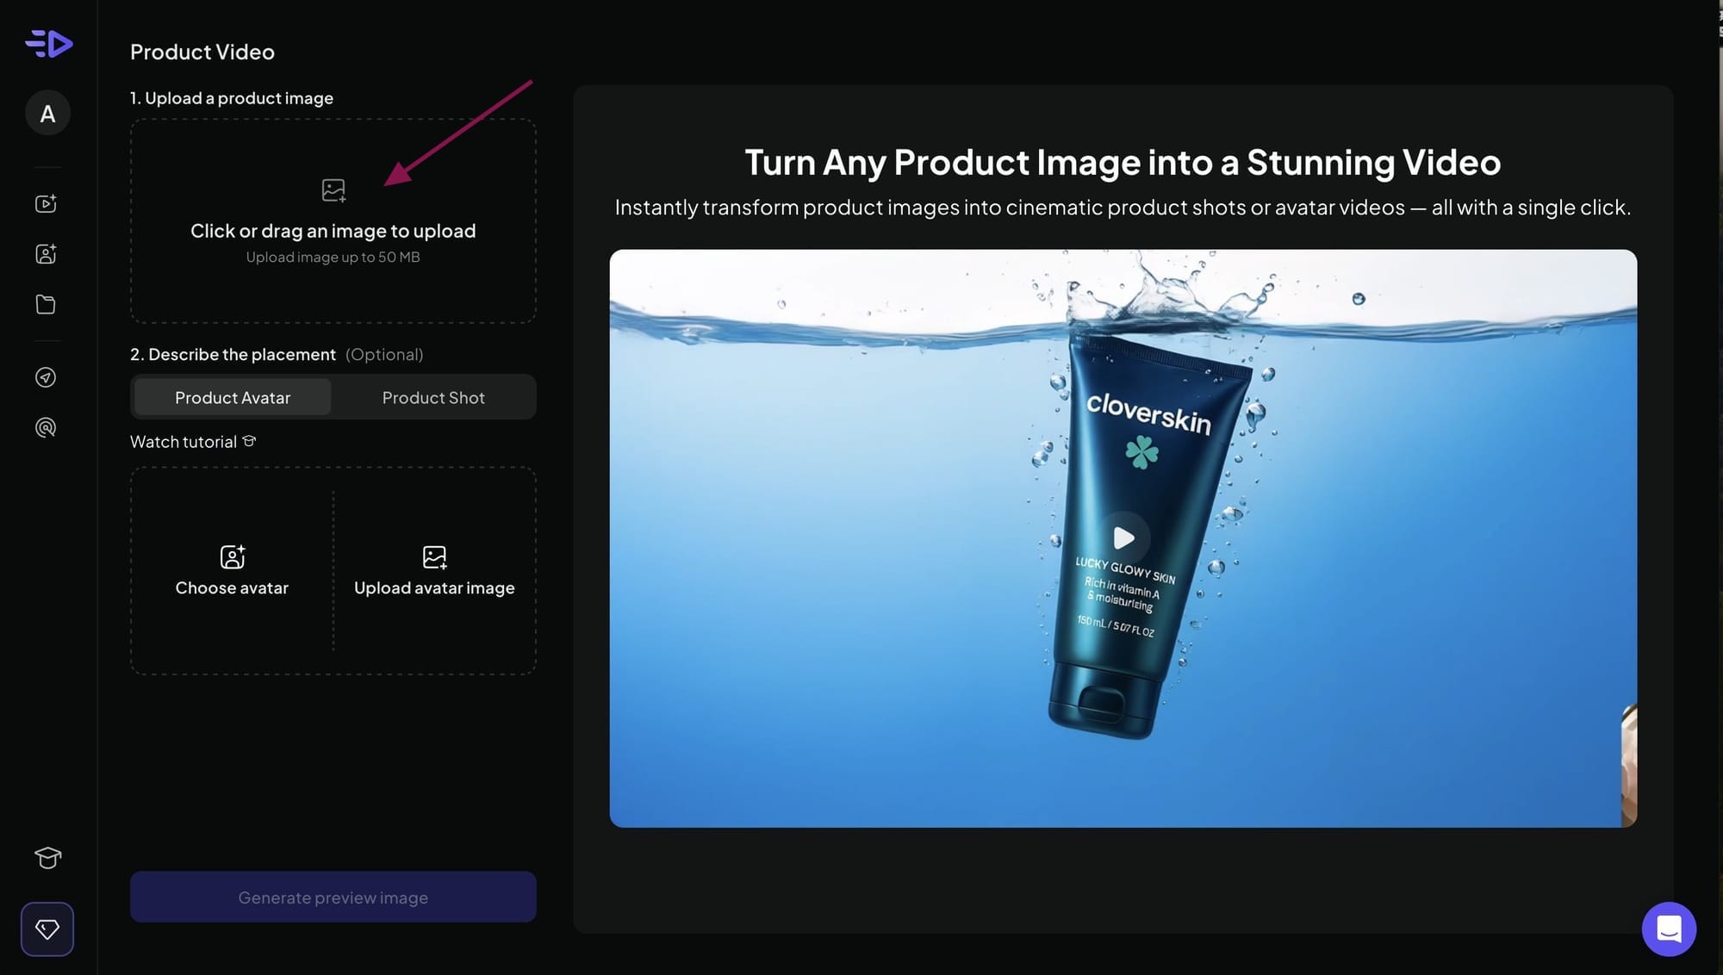Open the chat support bubble
This screenshot has height=975, width=1723.
point(1669,928)
